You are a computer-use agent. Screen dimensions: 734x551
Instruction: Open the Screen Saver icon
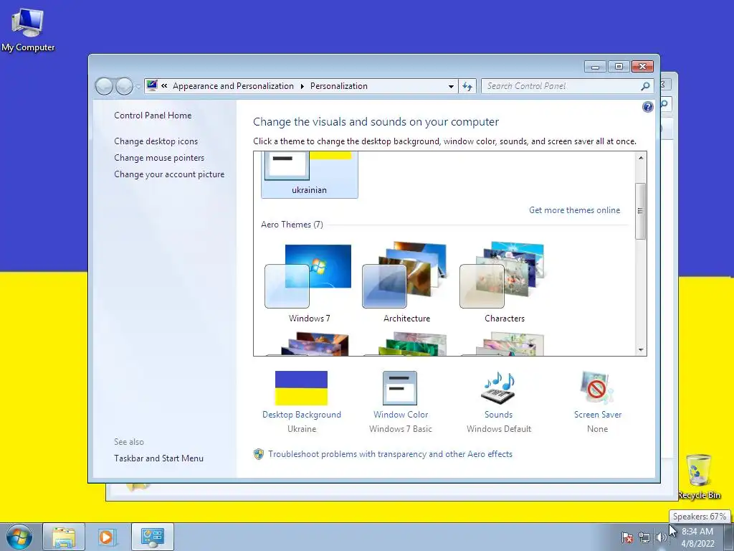coord(597,388)
